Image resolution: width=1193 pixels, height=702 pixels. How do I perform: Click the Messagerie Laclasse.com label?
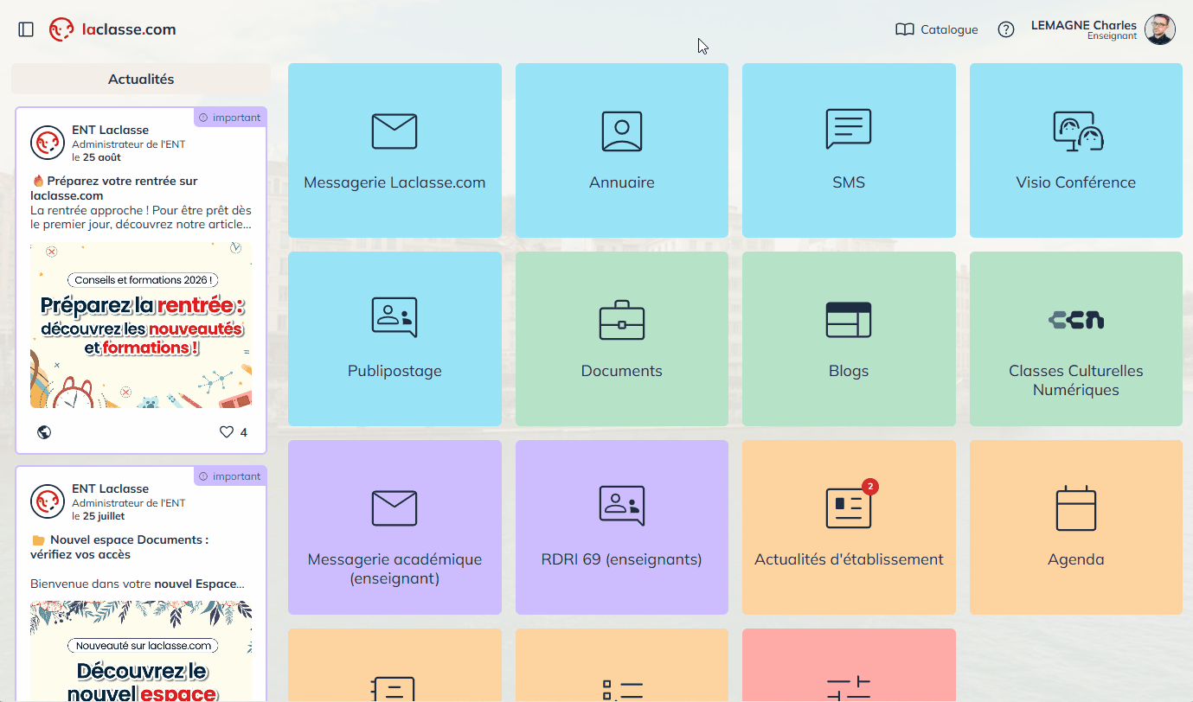pyautogui.click(x=394, y=182)
